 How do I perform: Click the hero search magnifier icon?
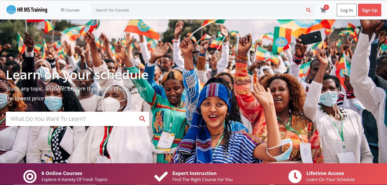[142, 119]
